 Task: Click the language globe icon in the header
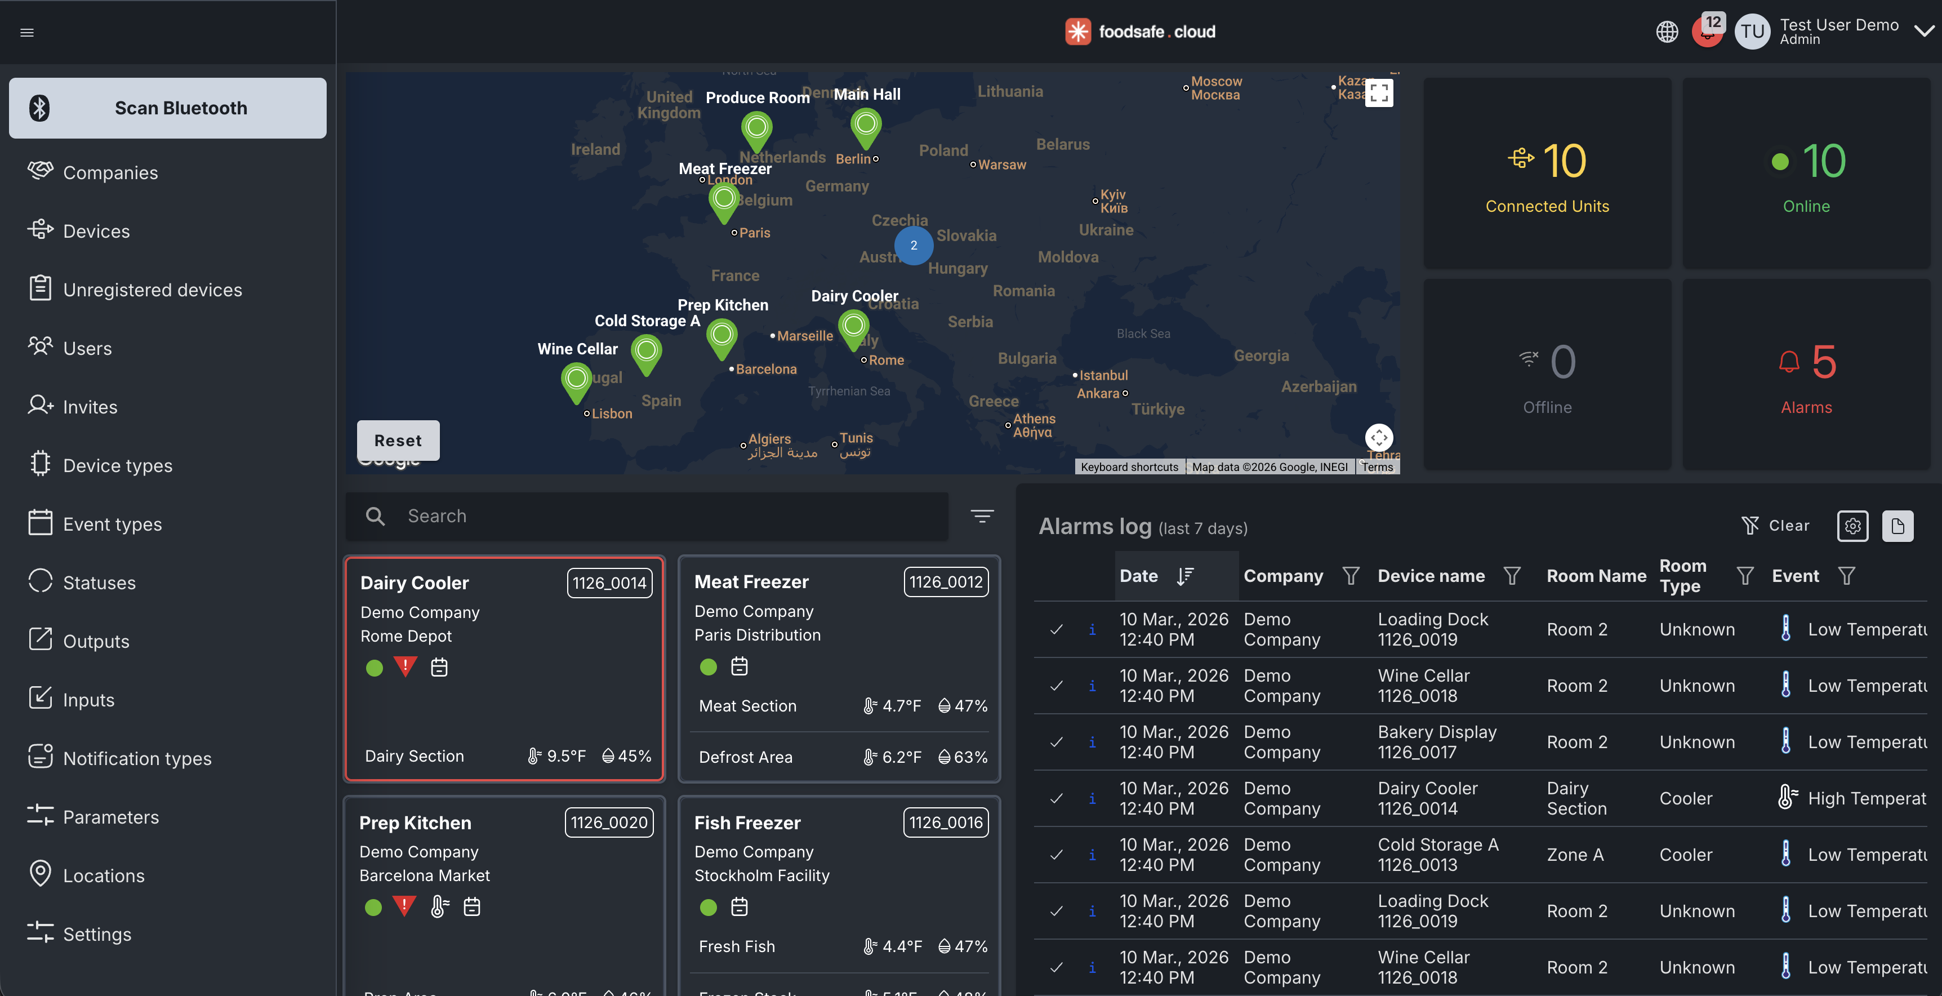1667,32
